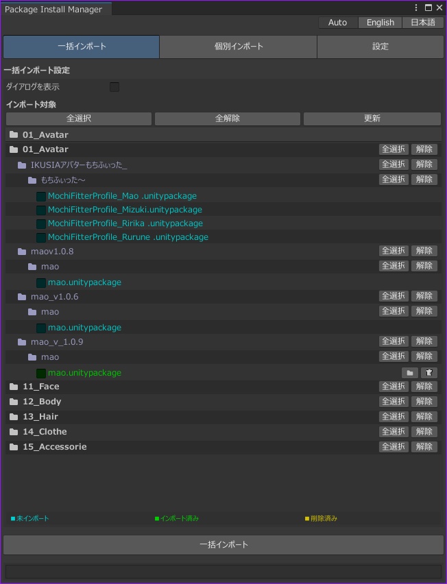Image resolution: width=447 pixels, height=584 pixels.
Task: Click the progress bar at the bottom
Action: [223, 570]
